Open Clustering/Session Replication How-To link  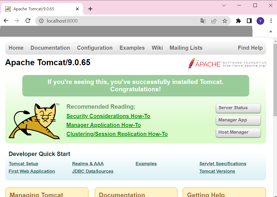tap(117, 134)
